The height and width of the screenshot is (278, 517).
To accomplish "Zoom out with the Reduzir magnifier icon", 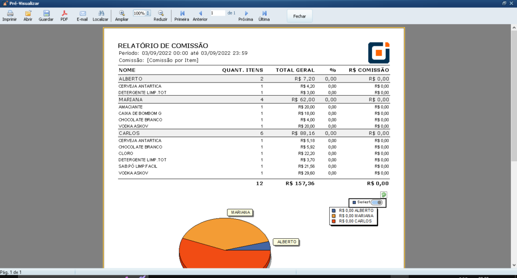I will click(x=161, y=13).
